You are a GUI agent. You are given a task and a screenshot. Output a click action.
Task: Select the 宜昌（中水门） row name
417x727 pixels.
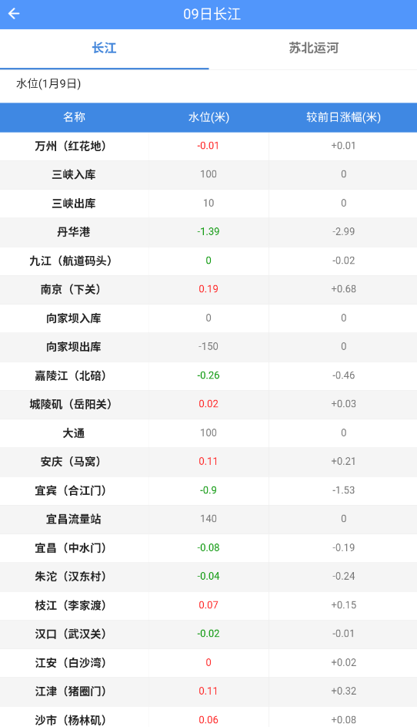[x=71, y=548]
